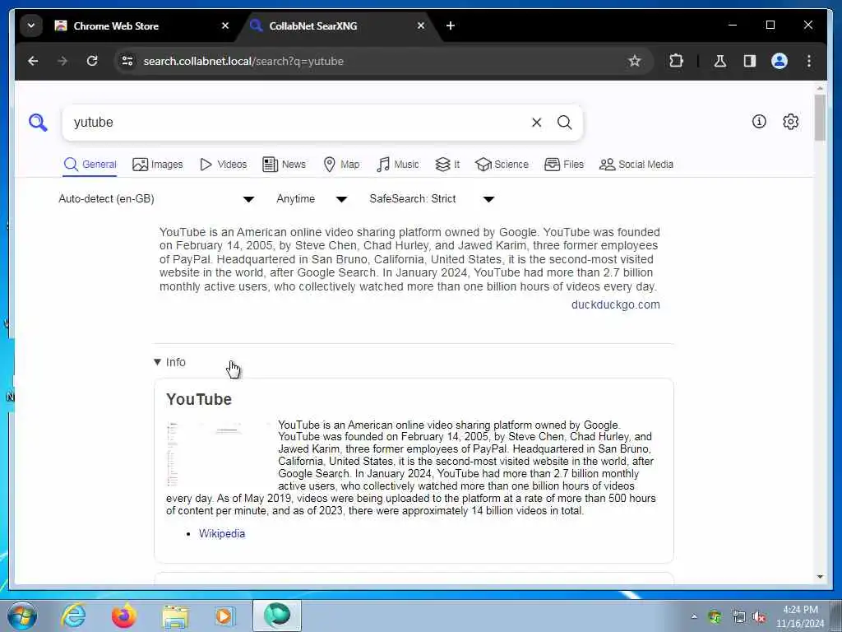Open the SafeSearch: Strict dropdown
This screenshot has width=842, height=632.
[432, 199]
